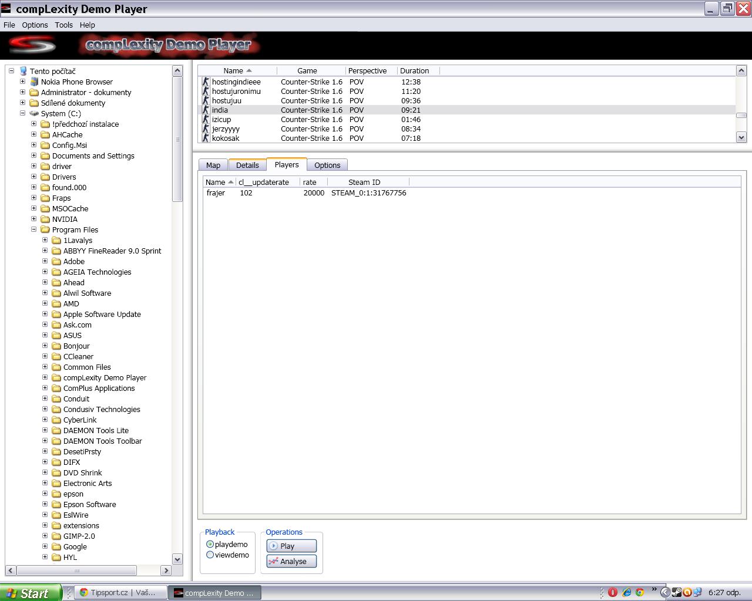Click the Steam tray icon

point(677,593)
